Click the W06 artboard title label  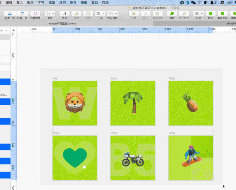172,133
